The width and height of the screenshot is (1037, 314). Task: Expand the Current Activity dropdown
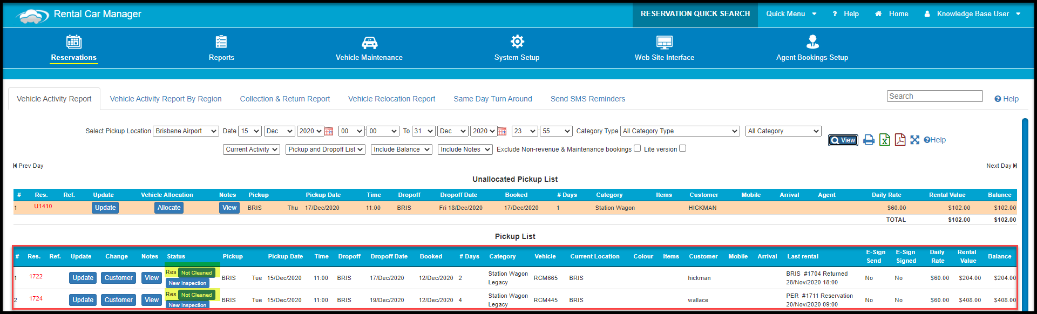252,149
